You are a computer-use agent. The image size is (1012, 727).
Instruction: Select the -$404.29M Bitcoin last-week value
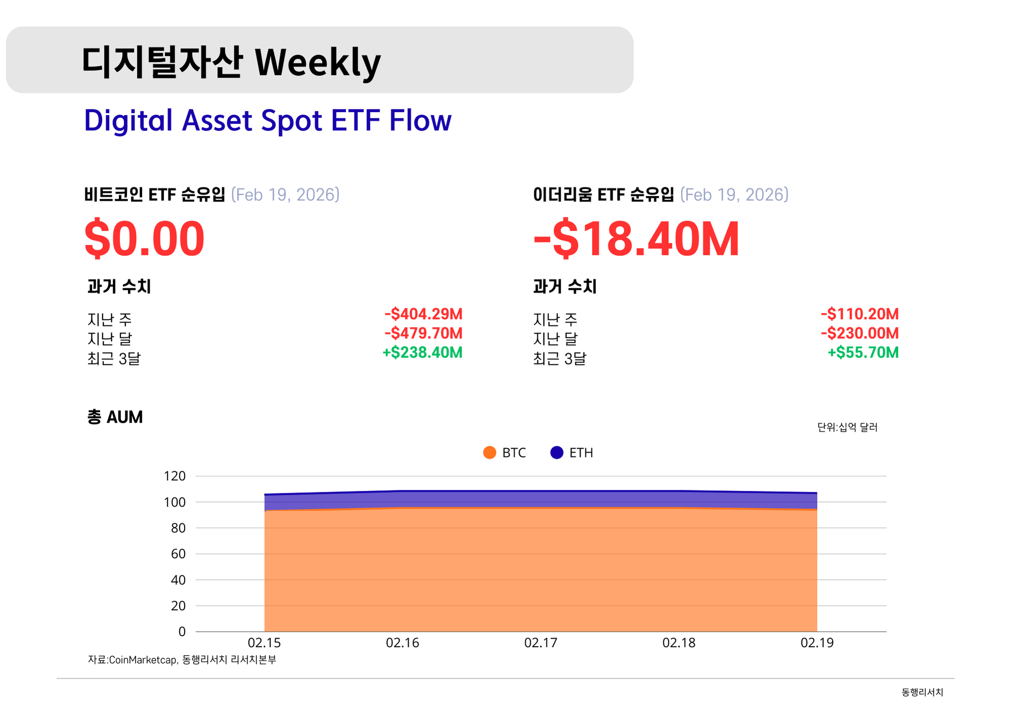click(x=423, y=314)
